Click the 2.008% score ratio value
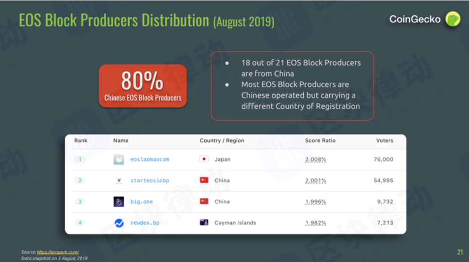This screenshot has height=262, width=469. (x=315, y=160)
